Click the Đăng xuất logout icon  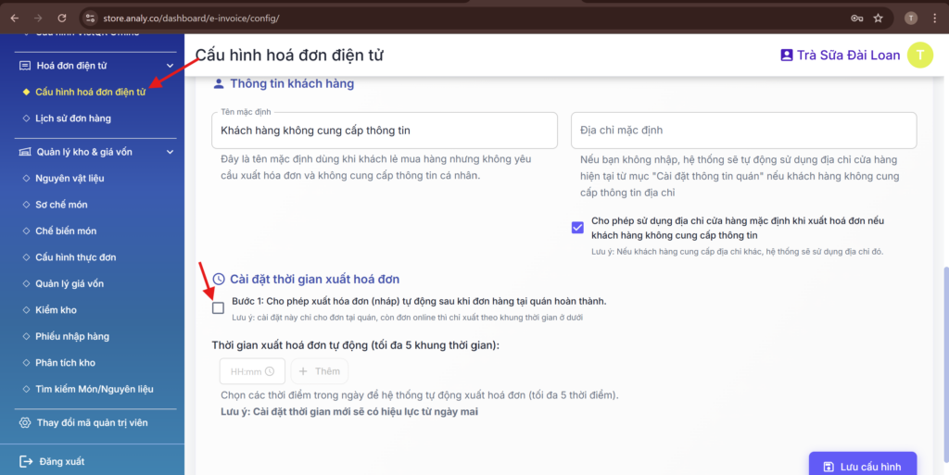tap(26, 462)
